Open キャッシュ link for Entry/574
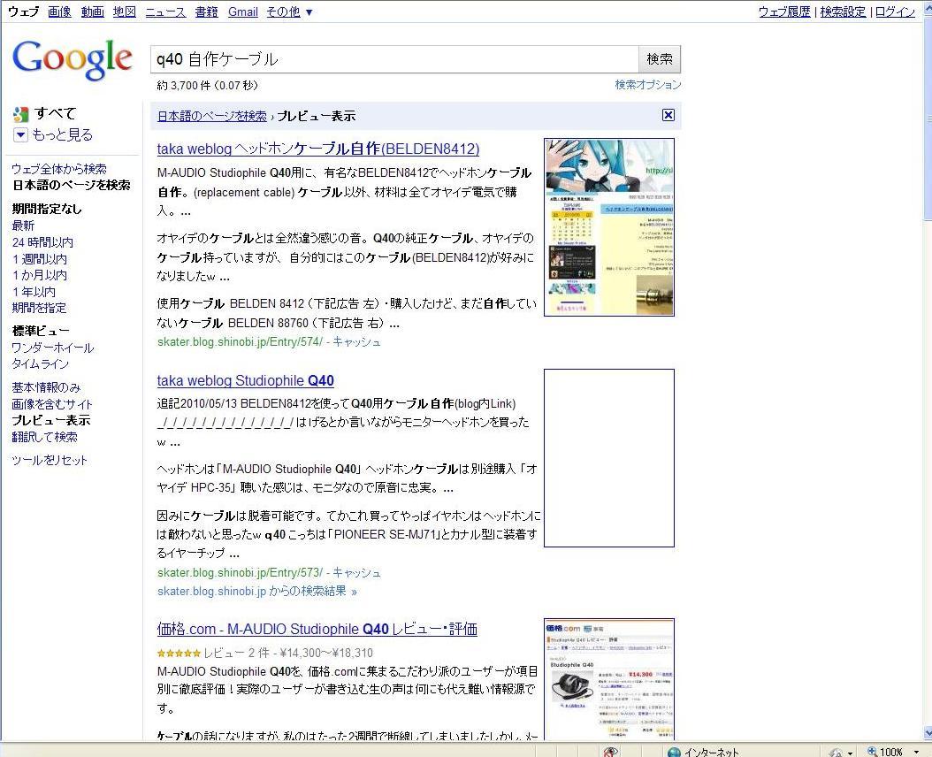Screen dimensions: 932x757 click(x=356, y=341)
